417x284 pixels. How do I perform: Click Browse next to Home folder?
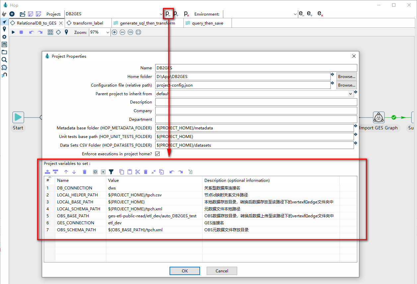click(x=346, y=77)
